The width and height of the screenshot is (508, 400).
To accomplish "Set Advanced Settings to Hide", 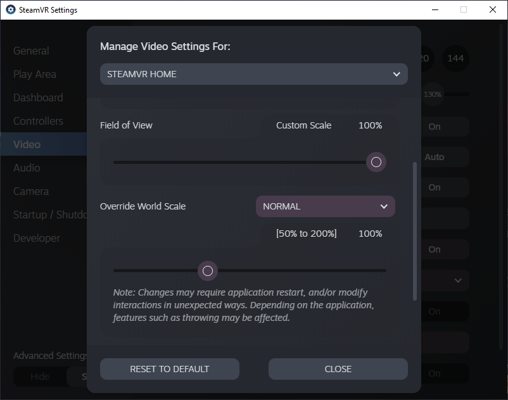I will pyautogui.click(x=40, y=377).
